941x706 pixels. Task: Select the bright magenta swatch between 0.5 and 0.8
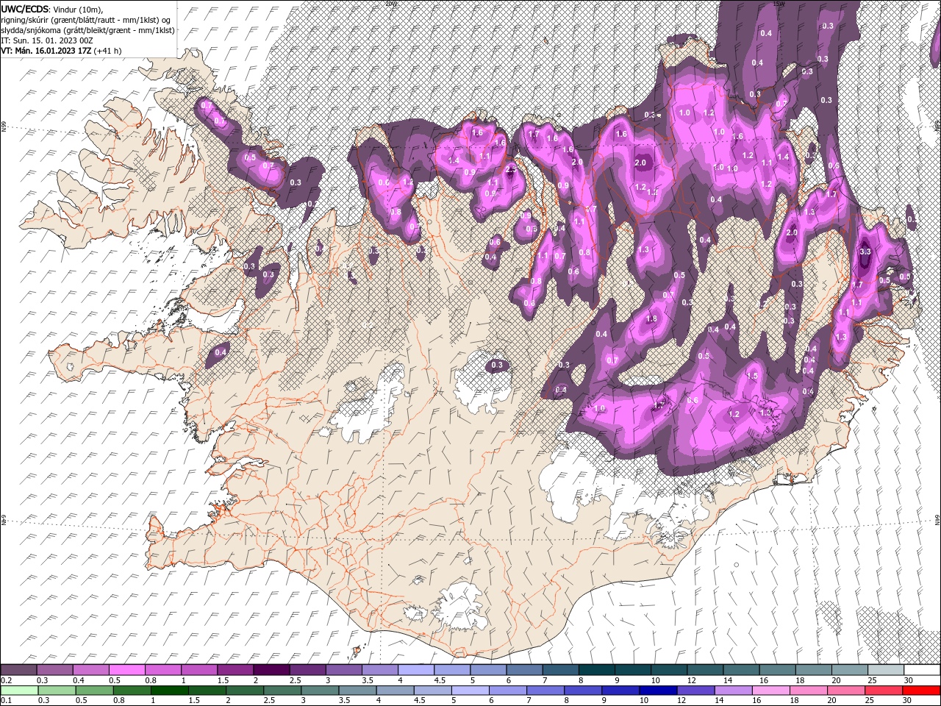126,670
